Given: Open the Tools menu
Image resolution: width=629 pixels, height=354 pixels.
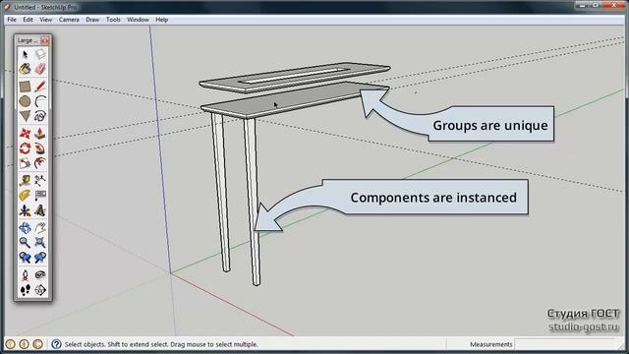Looking at the screenshot, I should tap(113, 20).
